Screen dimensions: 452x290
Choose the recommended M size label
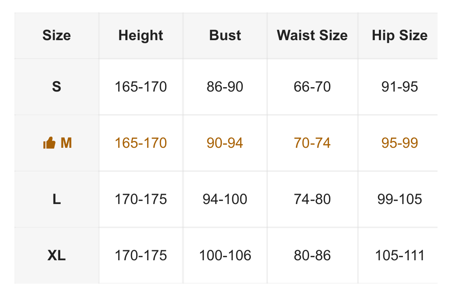point(66,143)
